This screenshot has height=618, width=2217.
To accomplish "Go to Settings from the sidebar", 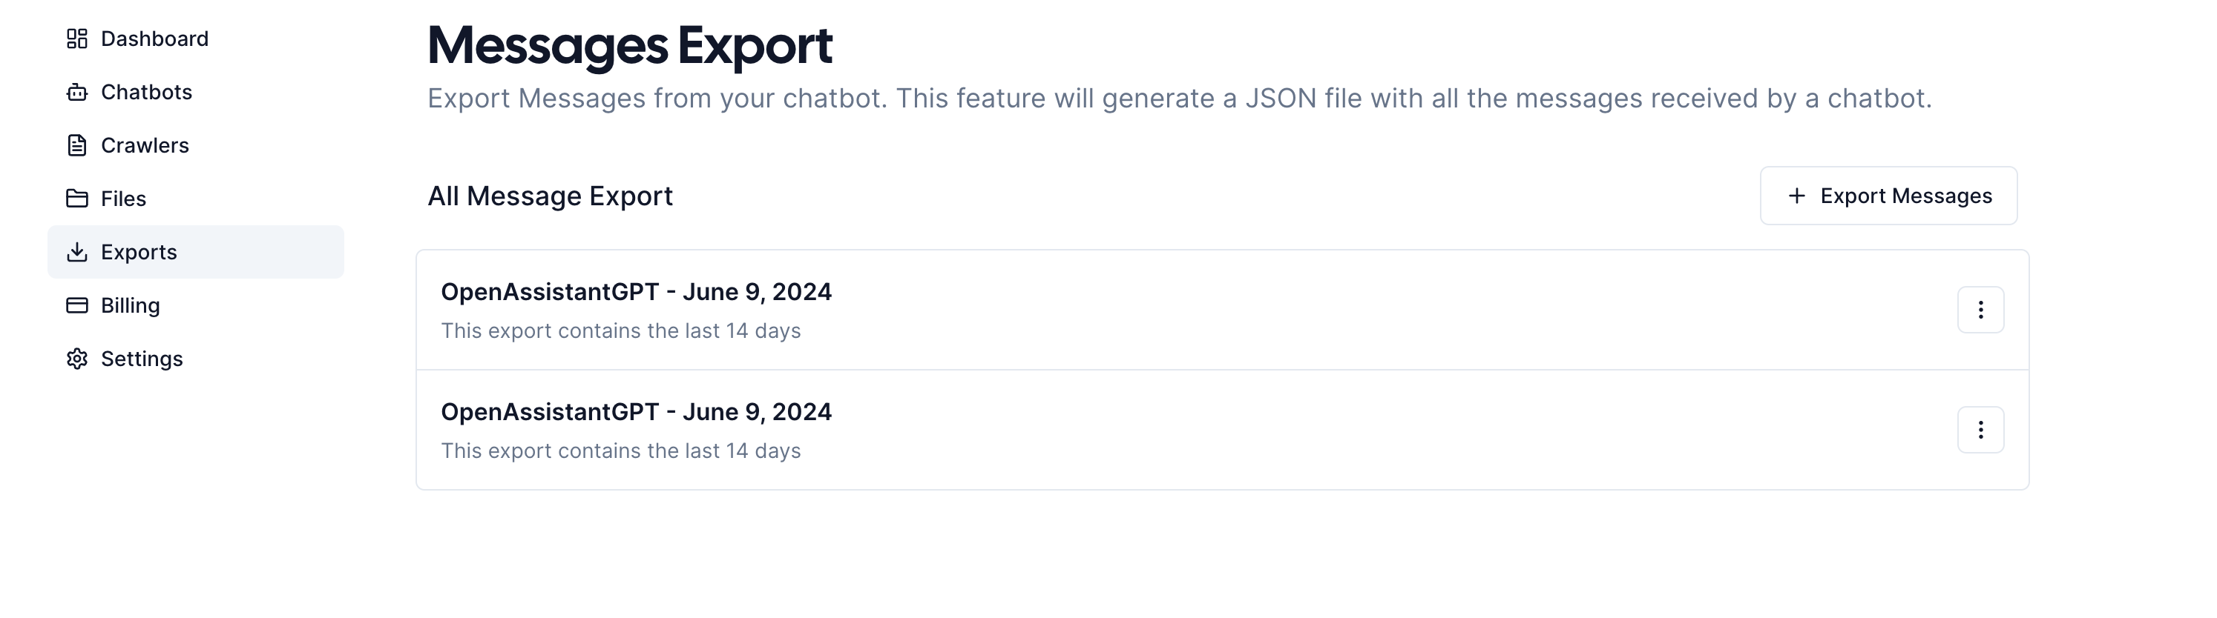I will pyautogui.click(x=142, y=359).
